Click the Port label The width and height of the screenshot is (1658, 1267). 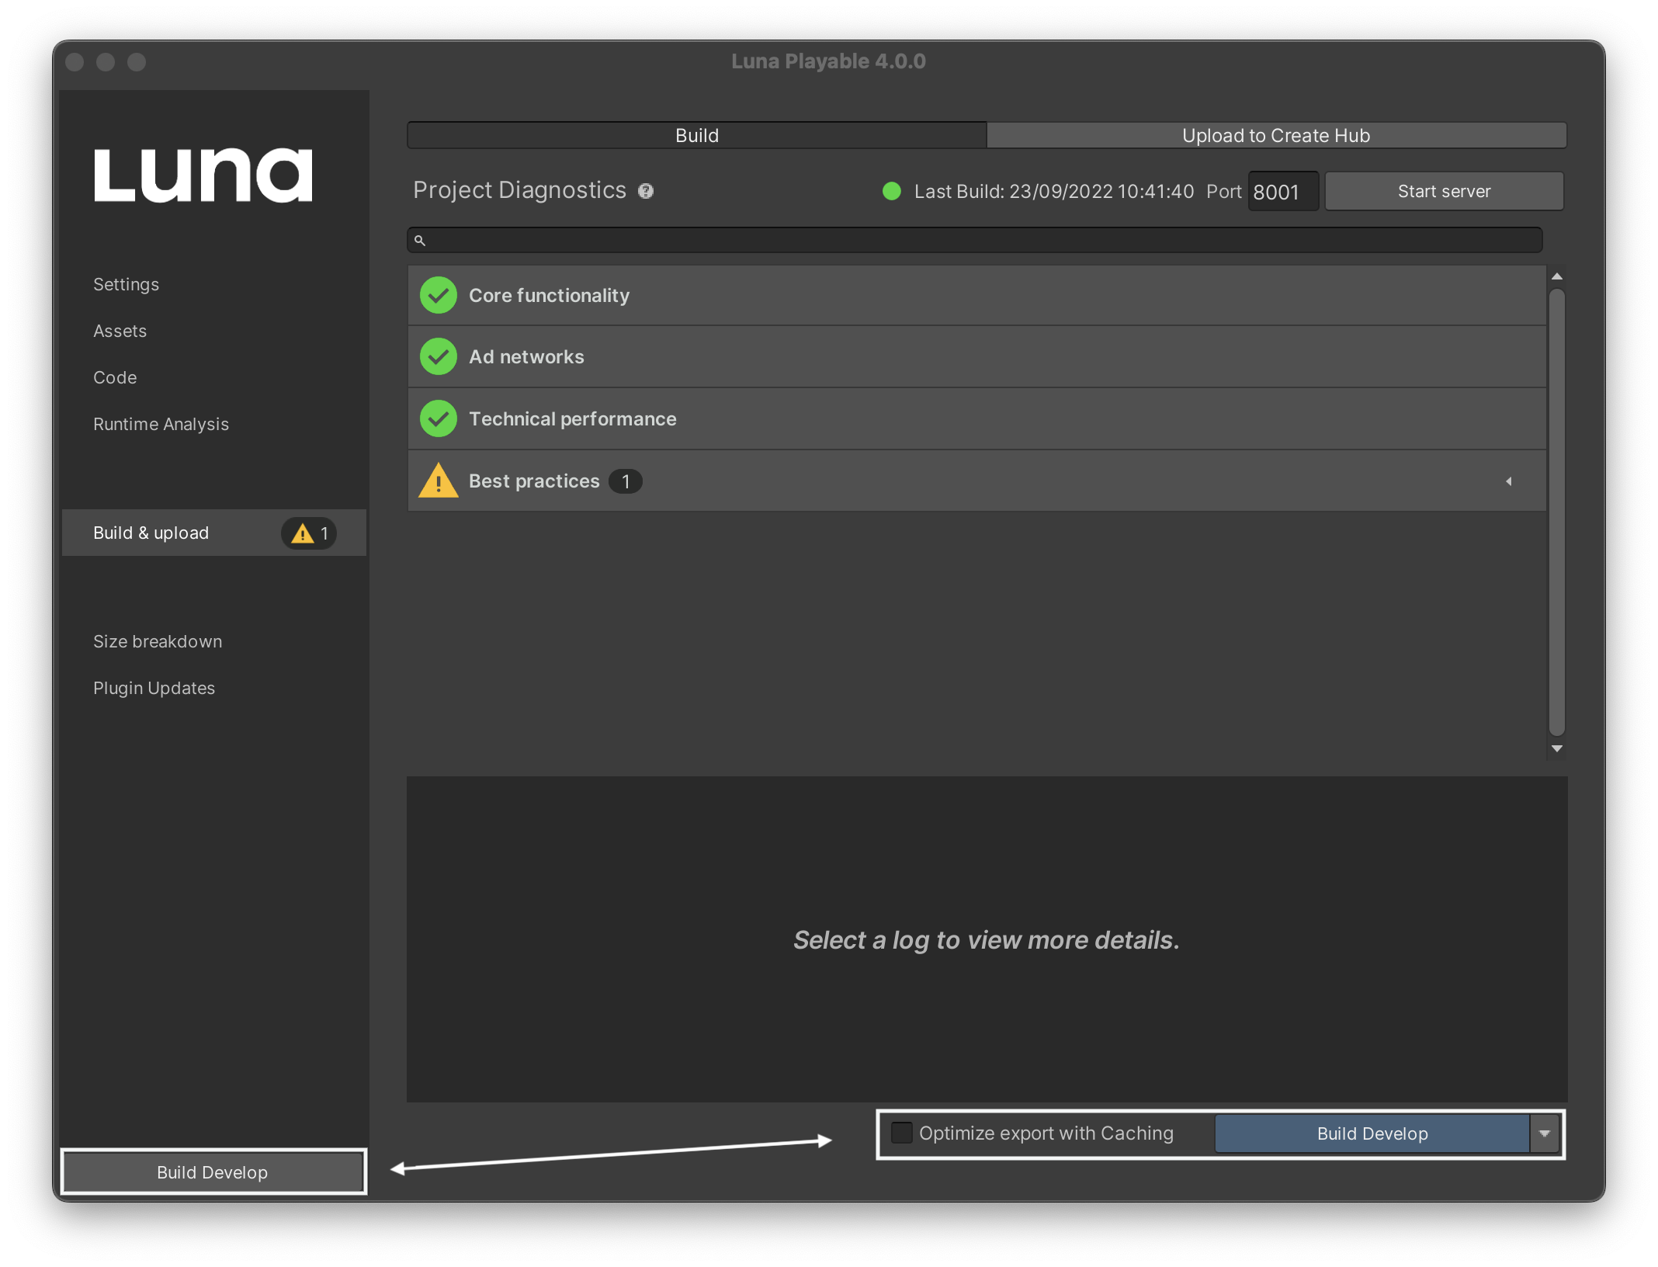(1223, 192)
